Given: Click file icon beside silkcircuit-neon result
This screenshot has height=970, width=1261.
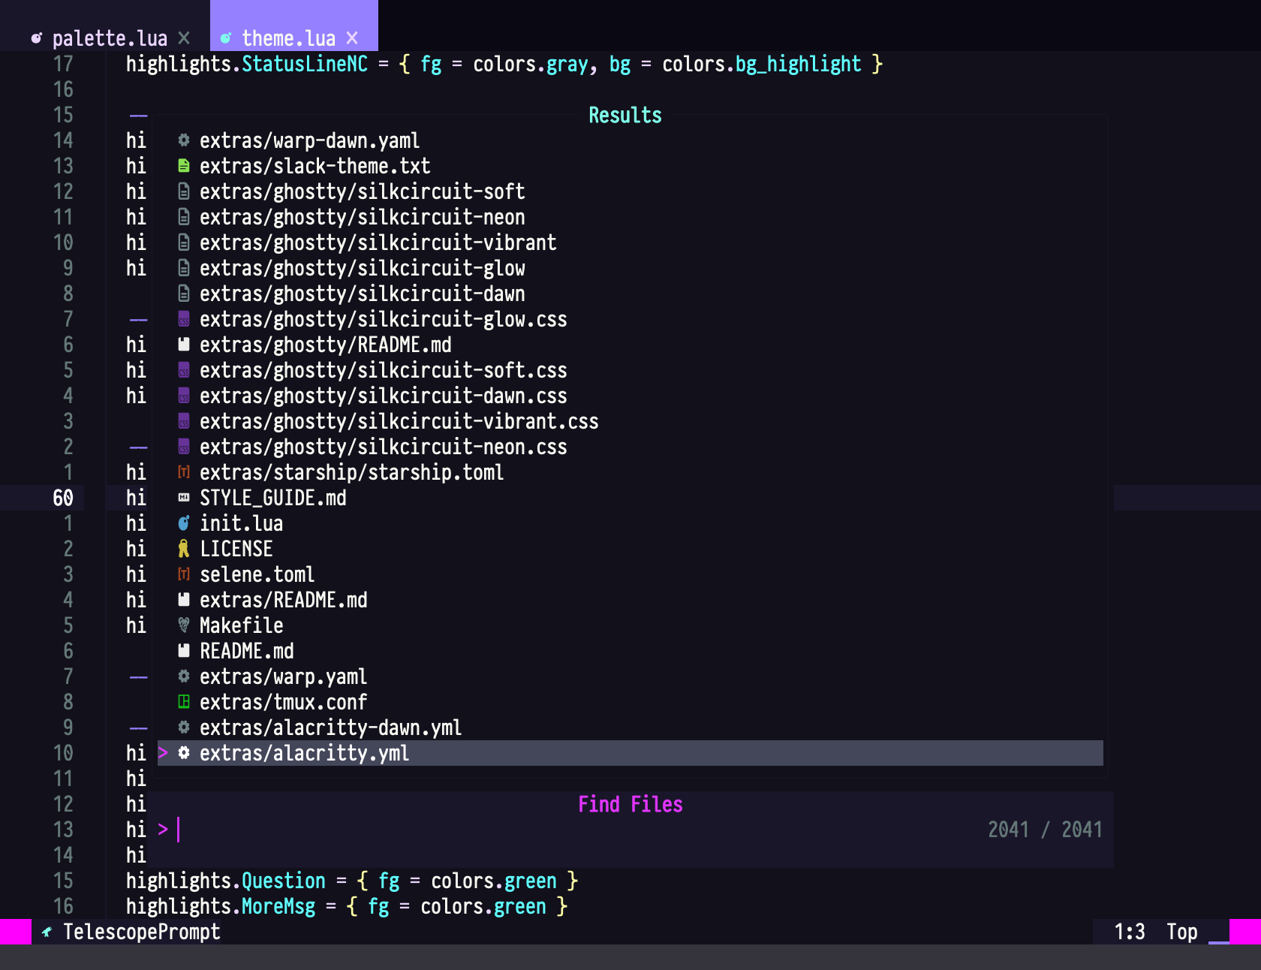Looking at the screenshot, I should pos(184,217).
